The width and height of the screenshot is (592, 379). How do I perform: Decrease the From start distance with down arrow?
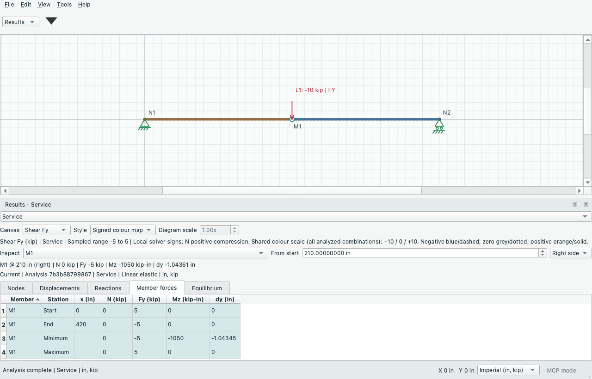[543, 255]
